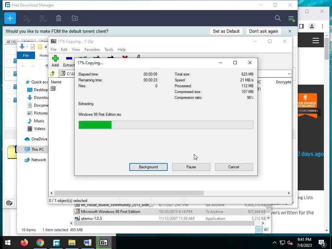This screenshot has height=249, width=332.
Task: Click Don't ask again button
Action: point(264,31)
